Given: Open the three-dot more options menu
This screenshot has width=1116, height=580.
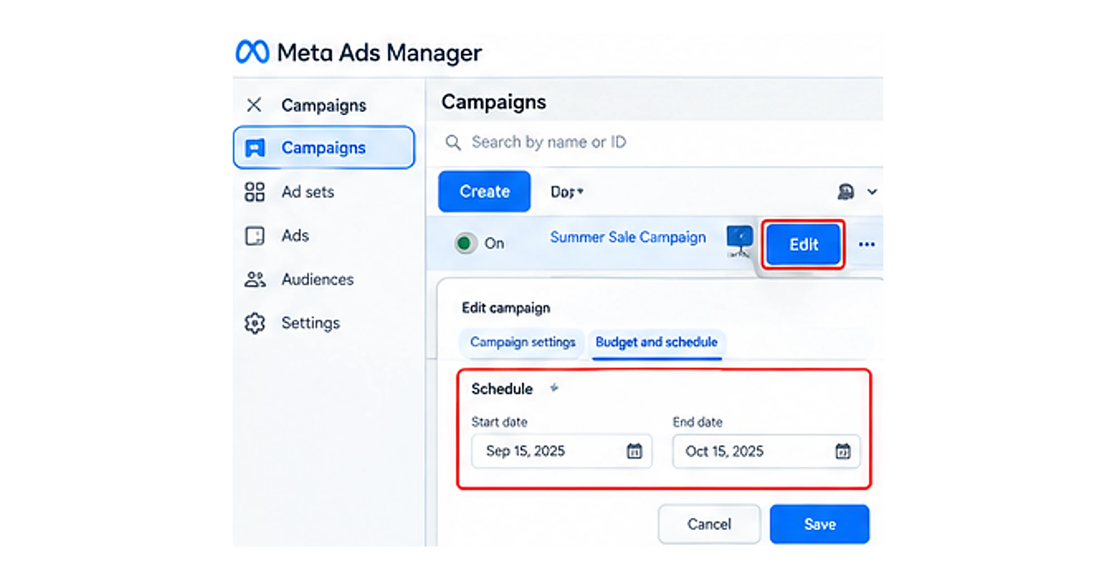Looking at the screenshot, I should [x=867, y=244].
